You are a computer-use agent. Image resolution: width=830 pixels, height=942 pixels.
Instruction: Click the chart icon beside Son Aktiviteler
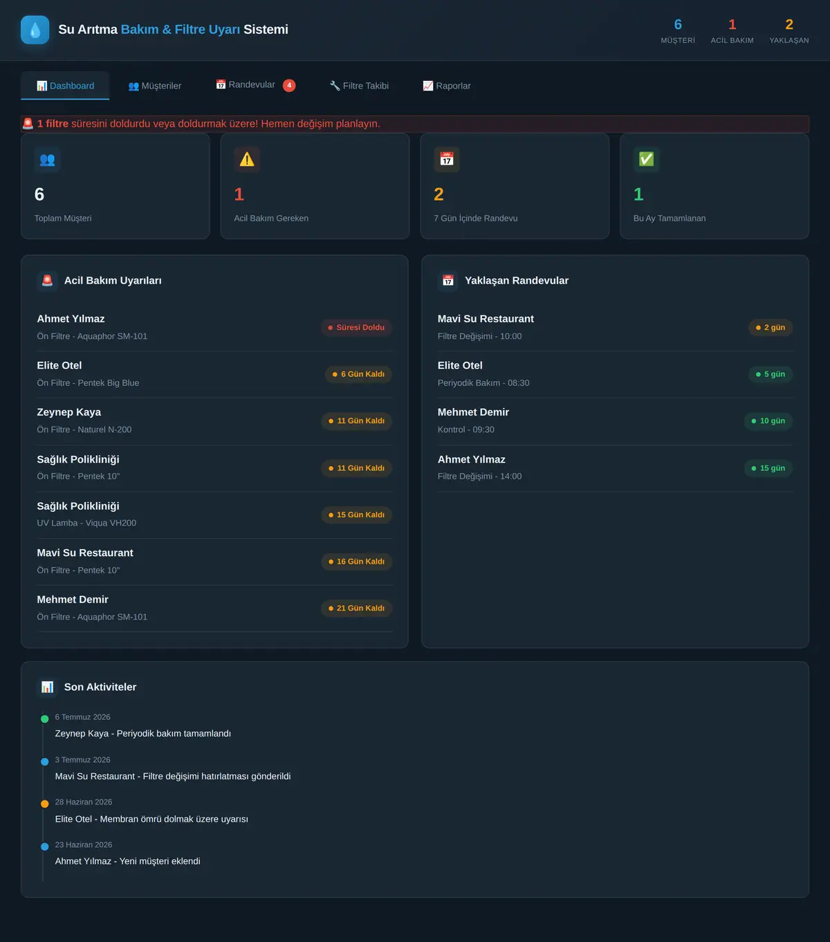pyautogui.click(x=47, y=687)
